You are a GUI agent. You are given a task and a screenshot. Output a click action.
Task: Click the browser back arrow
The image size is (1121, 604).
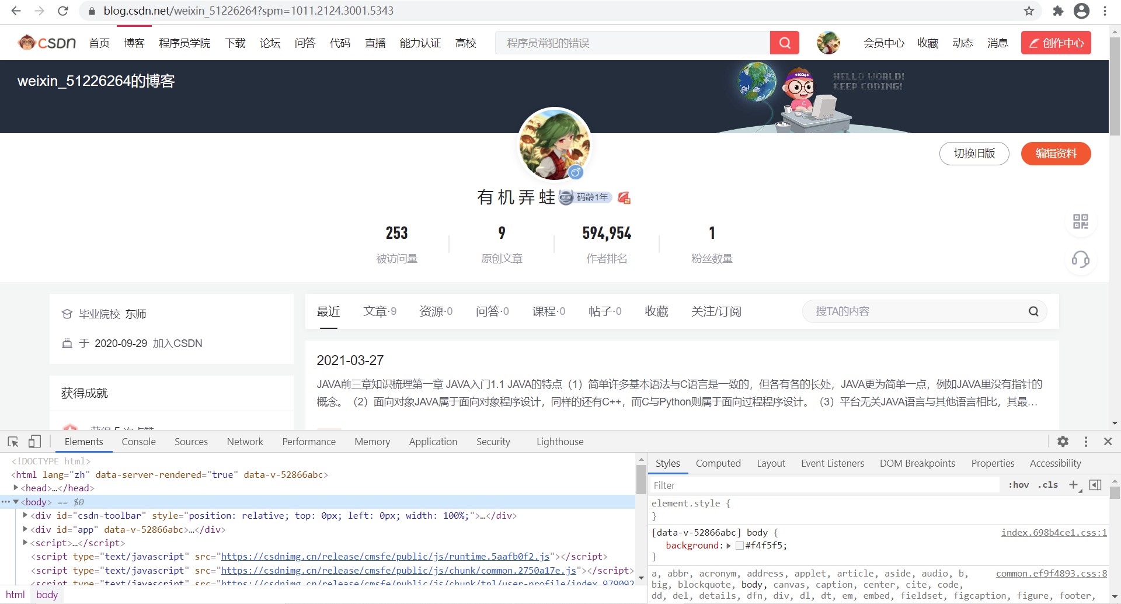coord(16,11)
